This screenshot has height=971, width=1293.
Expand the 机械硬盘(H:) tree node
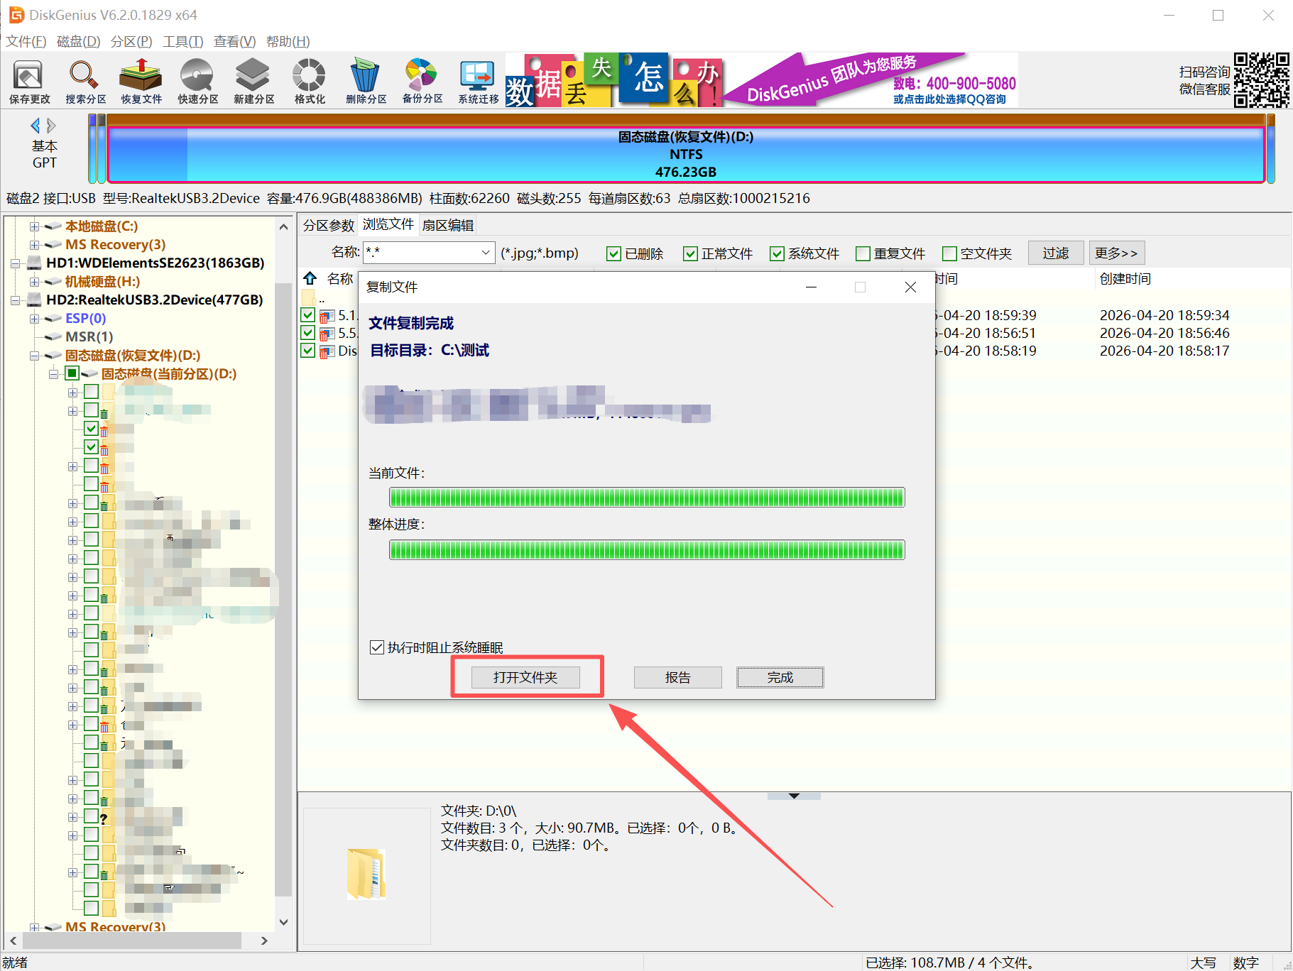pos(34,282)
